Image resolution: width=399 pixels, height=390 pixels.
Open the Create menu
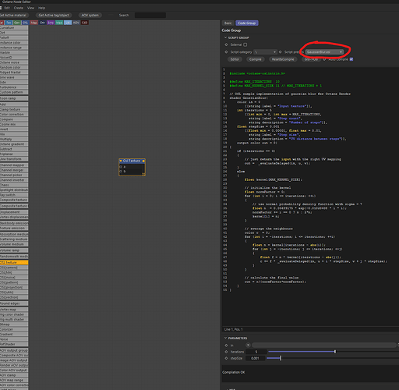point(19,8)
